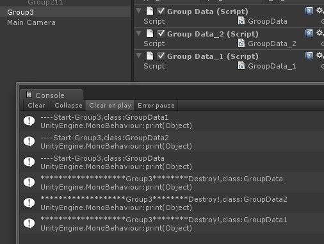Click info icon of Destroy GroupData2 log
This screenshot has width=324, height=244.
pyautogui.click(x=29, y=203)
